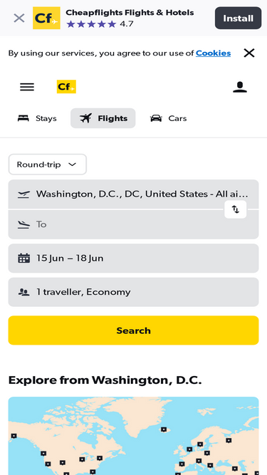The width and height of the screenshot is (267, 475).
Task: Dismiss the app install banner
Action: pos(19,19)
